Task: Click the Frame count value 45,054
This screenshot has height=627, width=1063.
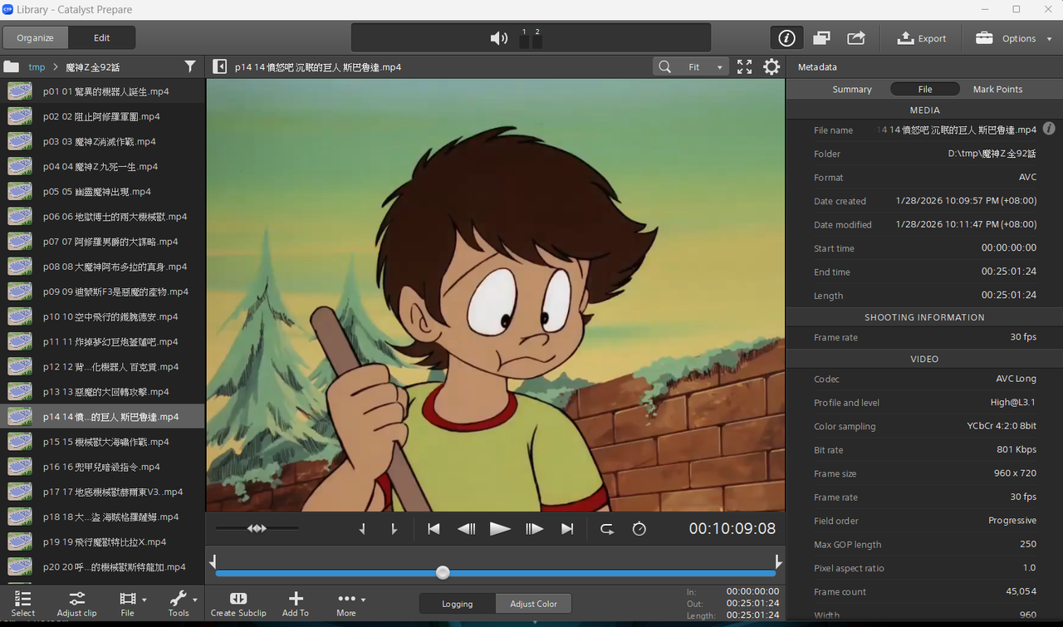Action: (1021, 592)
